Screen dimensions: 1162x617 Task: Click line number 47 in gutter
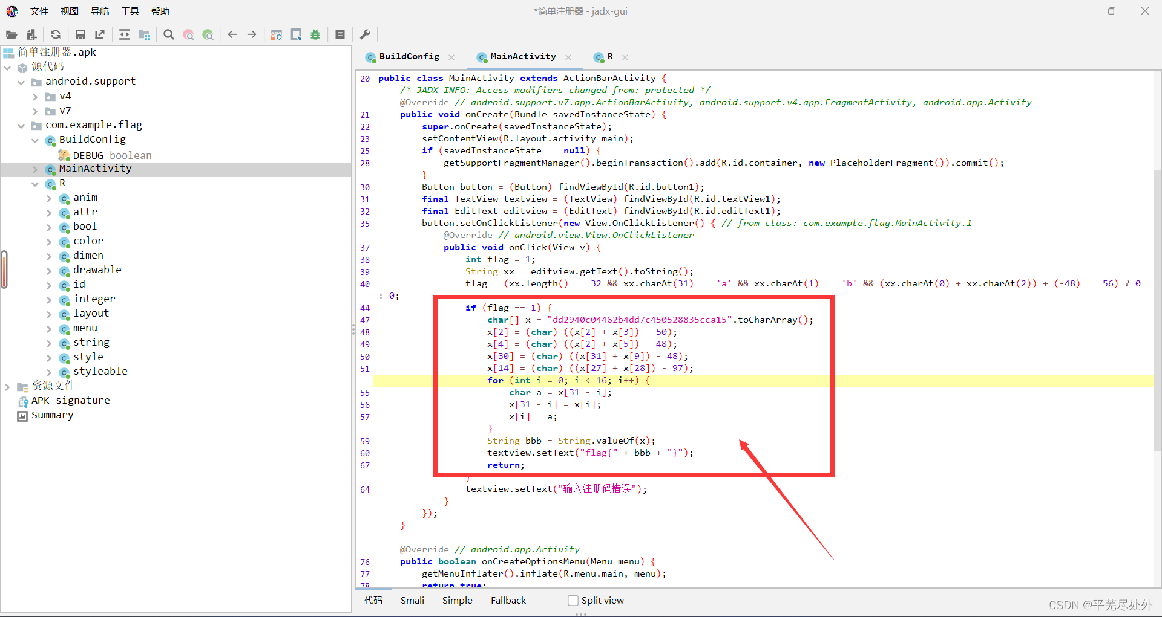tap(365, 320)
